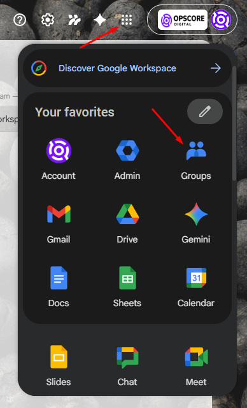Click the arrow beside Discover Google Workspace

pos(216,68)
